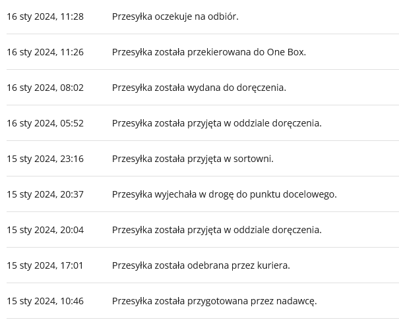Click the 'przekierowana do One Box' status
The height and width of the screenshot is (326, 399).
coord(208,52)
